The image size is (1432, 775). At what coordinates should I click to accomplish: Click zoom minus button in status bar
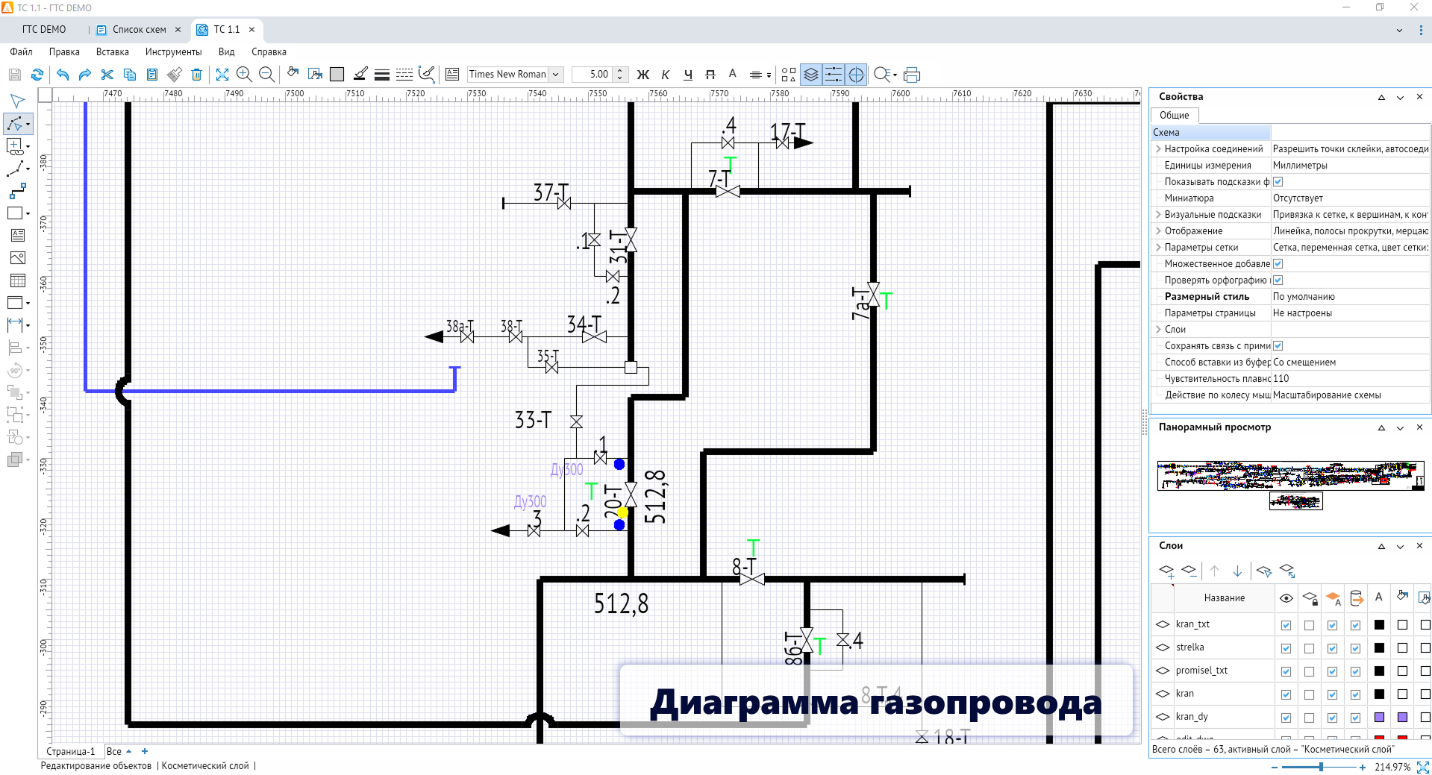(1275, 767)
